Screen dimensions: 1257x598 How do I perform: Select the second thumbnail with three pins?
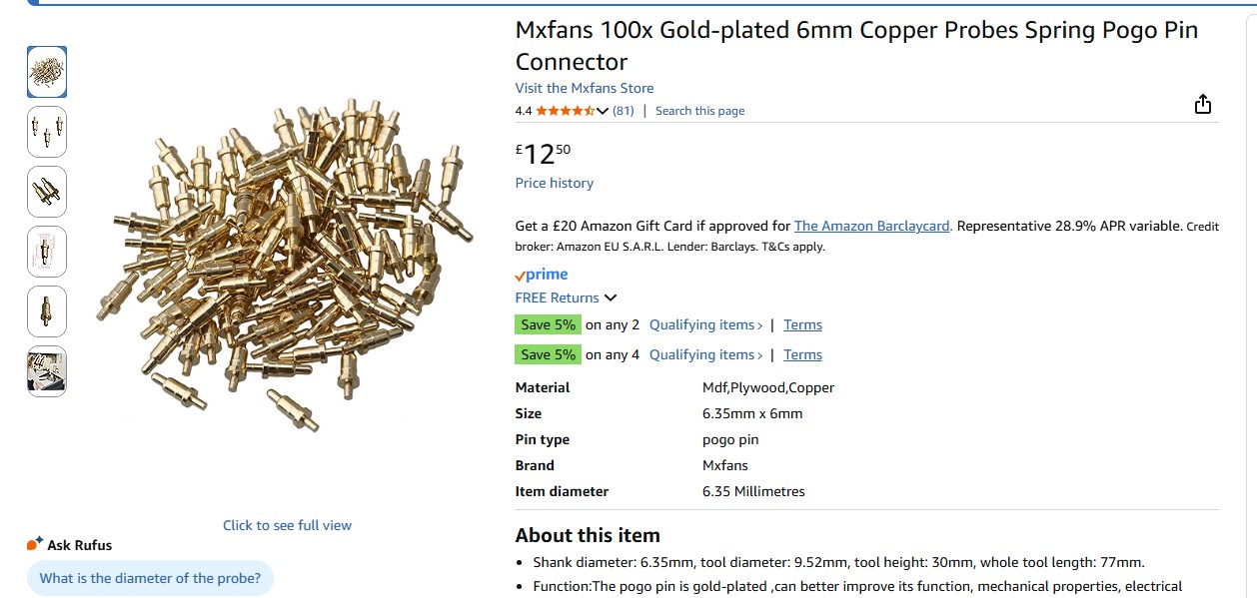click(x=47, y=132)
